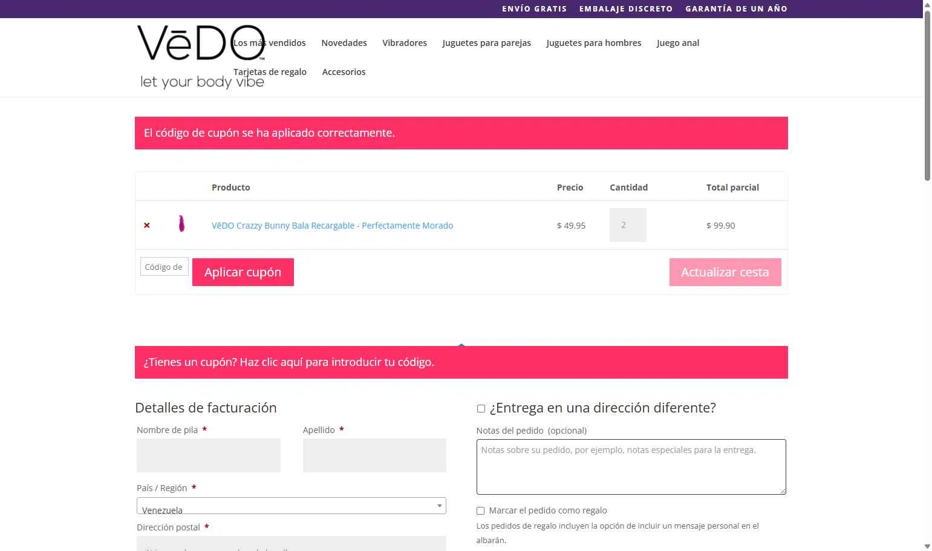The image size is (932, 551).
Task: Go to the Novedades section
Action: 344,43
